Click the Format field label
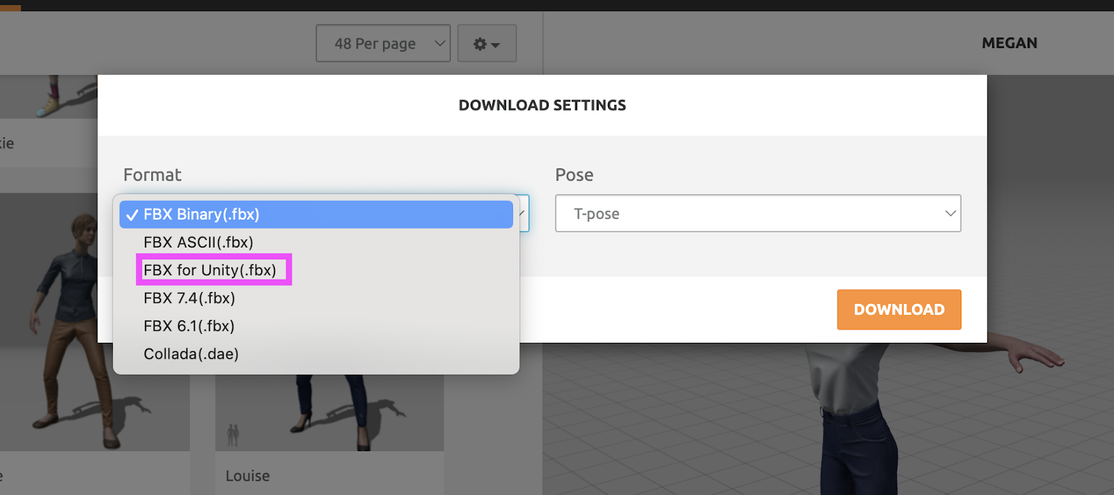The image size is (1114, 495). click(x=152, y=175)
